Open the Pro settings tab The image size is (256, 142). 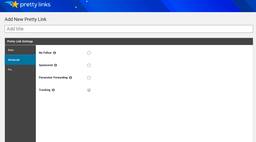tap(20, 70)
